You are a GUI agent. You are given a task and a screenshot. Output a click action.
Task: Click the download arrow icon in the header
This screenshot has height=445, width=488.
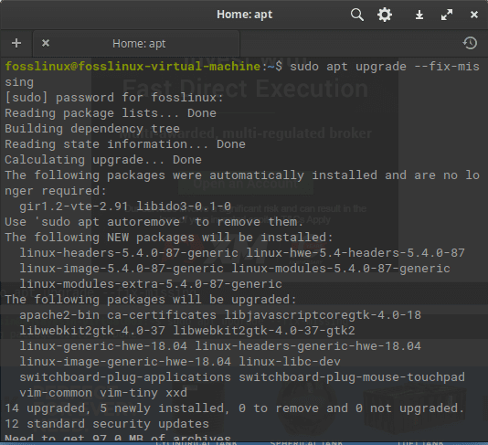pyautogui.click(x=419, y=15)
